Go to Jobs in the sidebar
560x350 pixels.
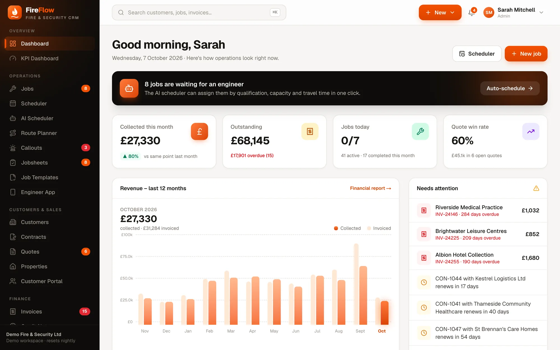[x=50, y=89]
